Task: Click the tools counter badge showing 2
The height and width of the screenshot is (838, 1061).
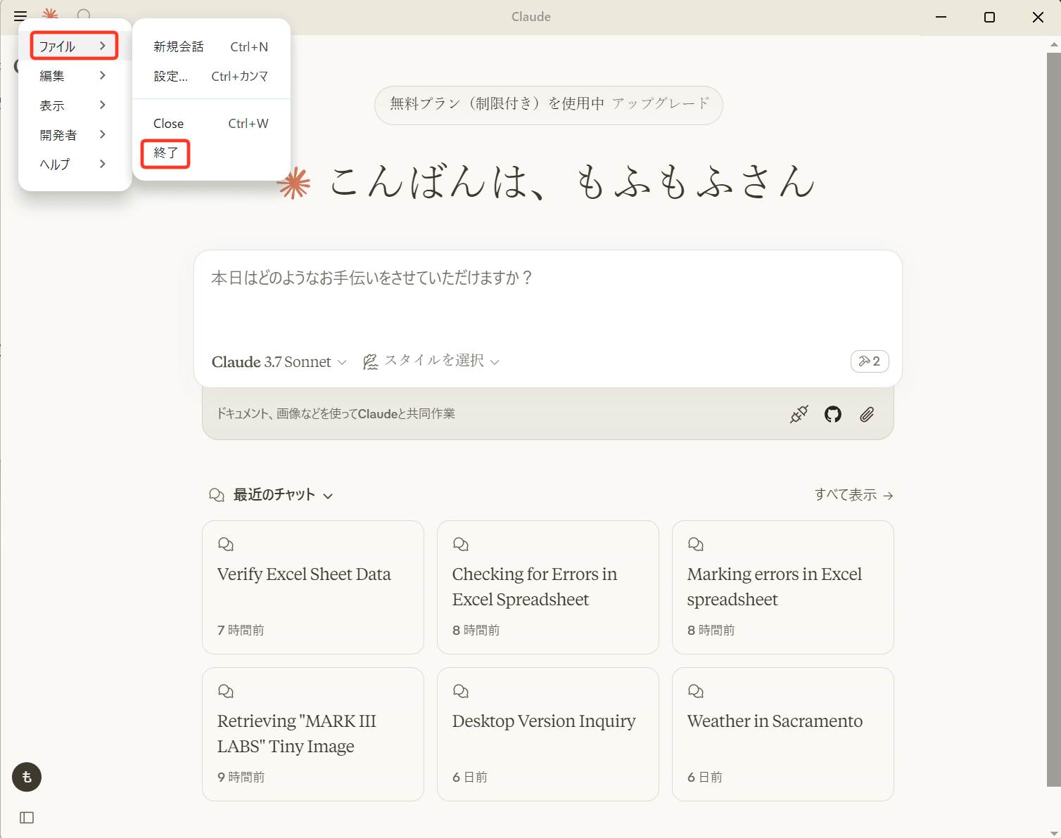Action: click(870, 361)
